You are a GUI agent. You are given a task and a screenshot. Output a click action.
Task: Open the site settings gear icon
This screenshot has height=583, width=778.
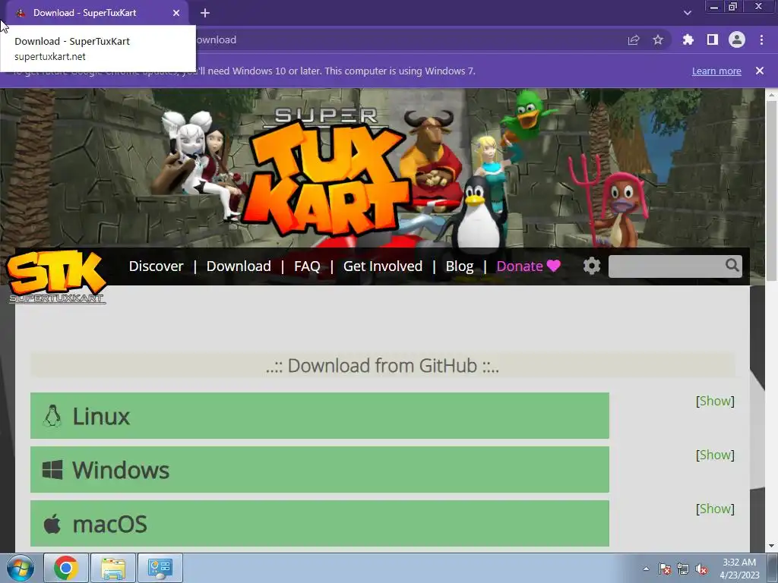pyautogui.click(x=591, y=266)
